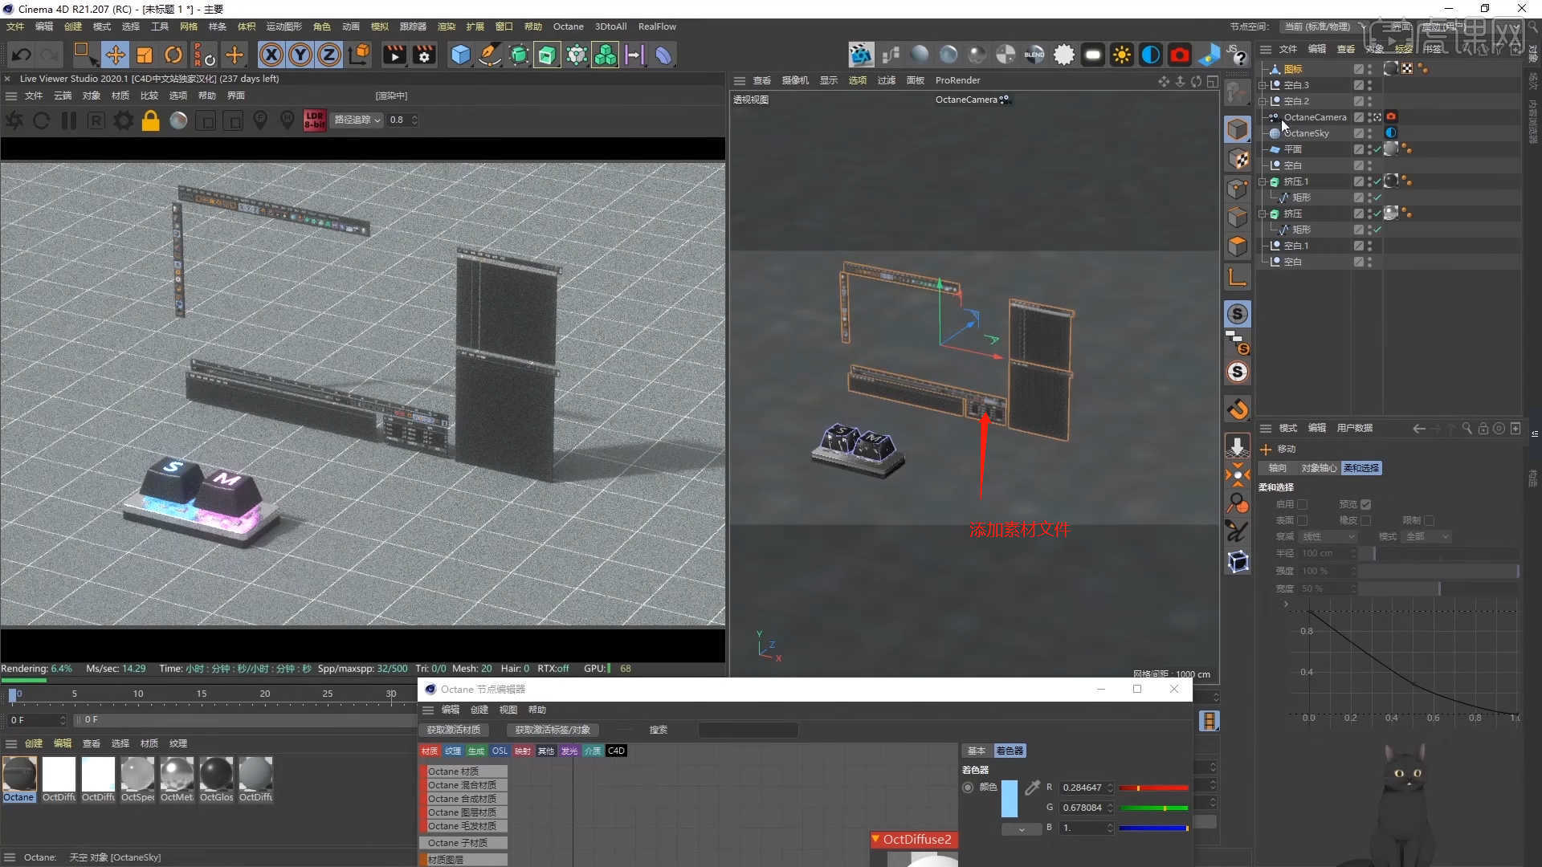Click the red R channel slider
This screenshot has height=867, width=1542.
(1153, 788)
